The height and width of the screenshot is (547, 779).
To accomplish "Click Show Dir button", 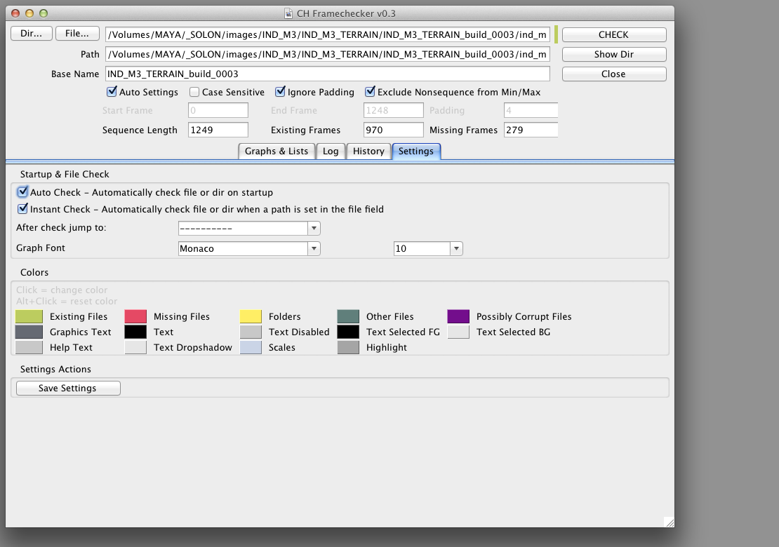I will click(x=614, y=54).
